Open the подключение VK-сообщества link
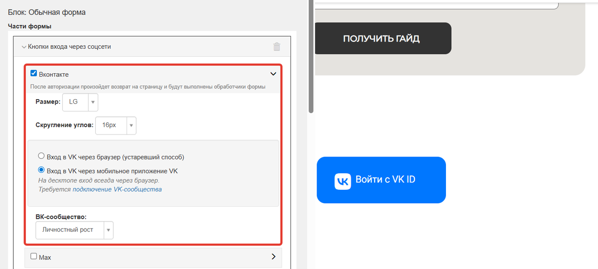 [x=117, y=189]
